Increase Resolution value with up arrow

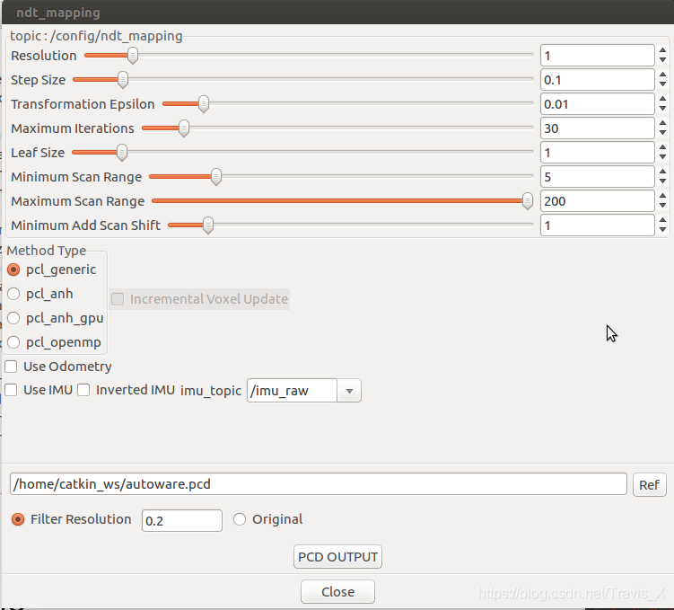pyautogui.click(x=663, y=51)
